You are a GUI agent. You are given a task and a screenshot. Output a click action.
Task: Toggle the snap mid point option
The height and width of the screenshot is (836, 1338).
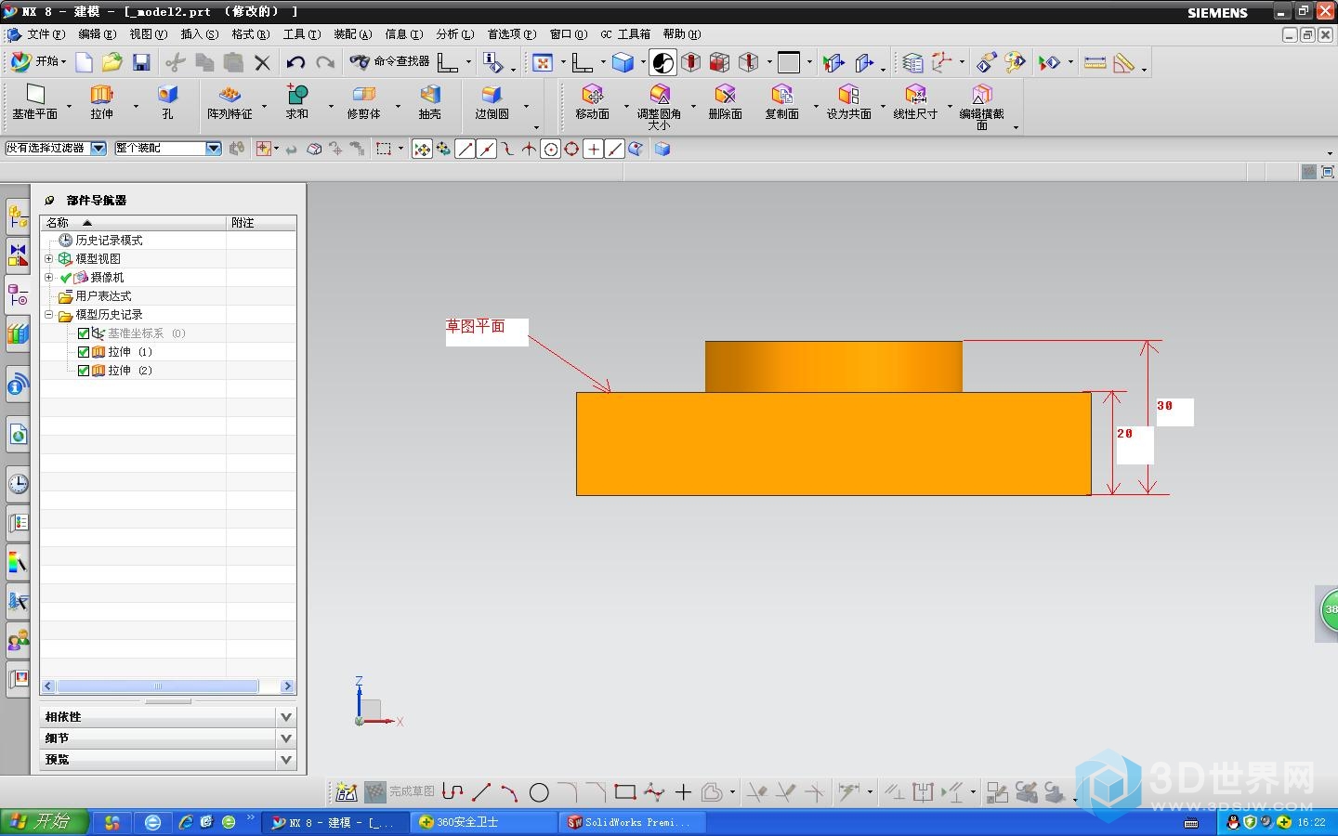click(486, 149)
